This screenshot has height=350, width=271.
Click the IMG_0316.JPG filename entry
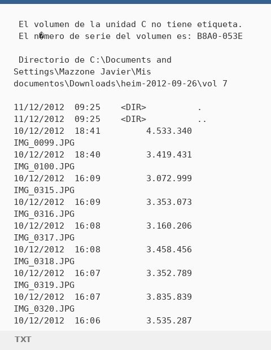click(44, 214)
